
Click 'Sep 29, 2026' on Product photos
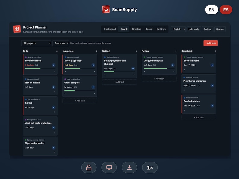[x=189, y=105]
